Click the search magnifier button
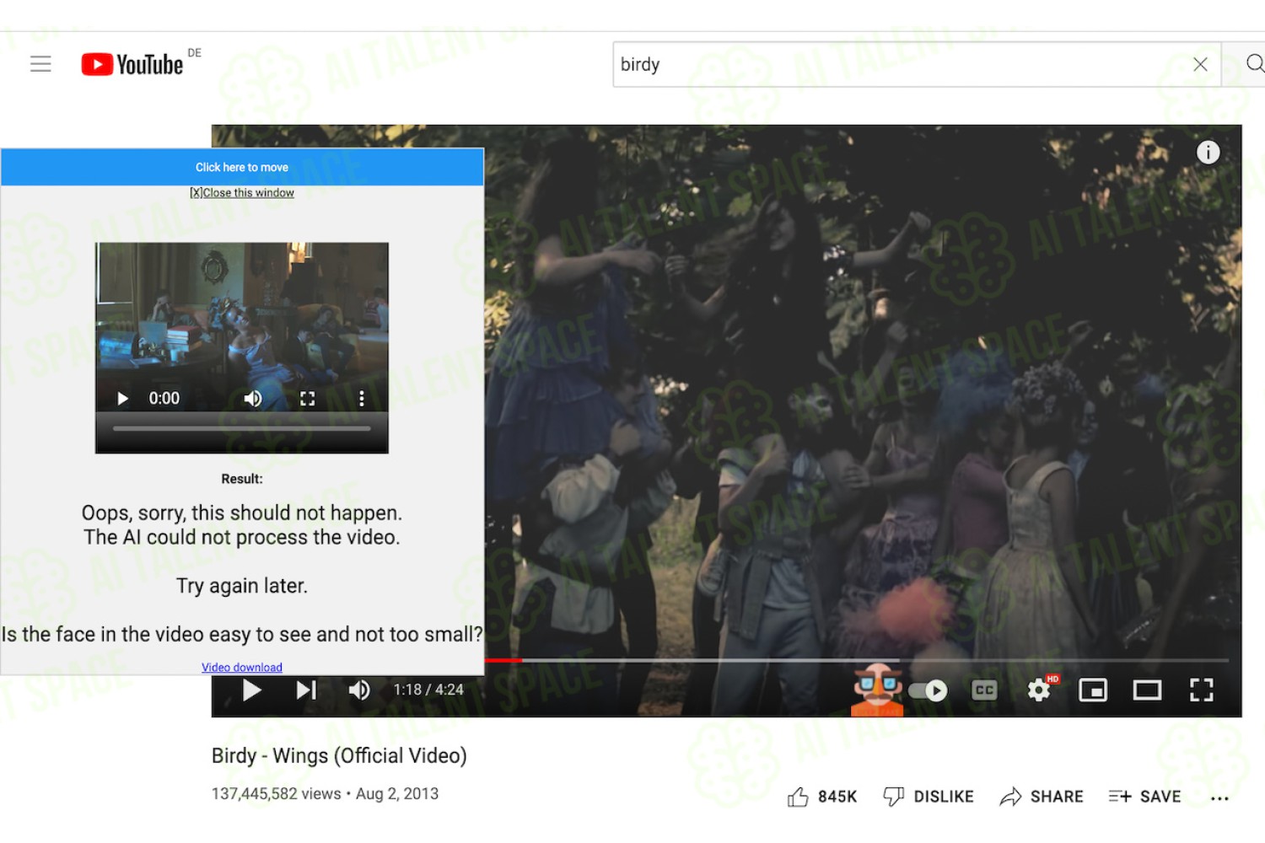 [x=1254, y=64]
